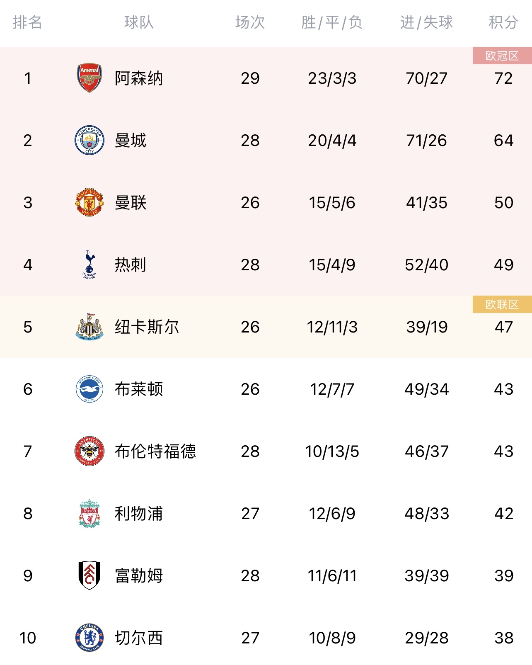The width and height of the screenshot is (532, 665).
Task: Tap the Brighton seagull badge
Action: 89,389
